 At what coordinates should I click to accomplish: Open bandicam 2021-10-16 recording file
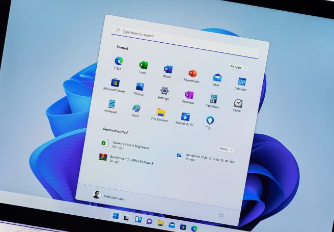(205, 158)
